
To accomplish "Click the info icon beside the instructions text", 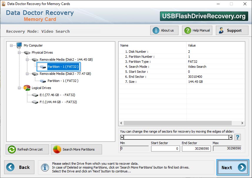I will [45, 167].
